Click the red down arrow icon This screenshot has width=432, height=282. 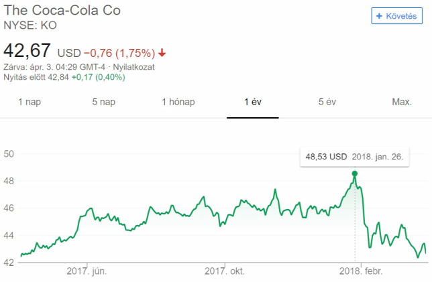(x=162, y=52)
